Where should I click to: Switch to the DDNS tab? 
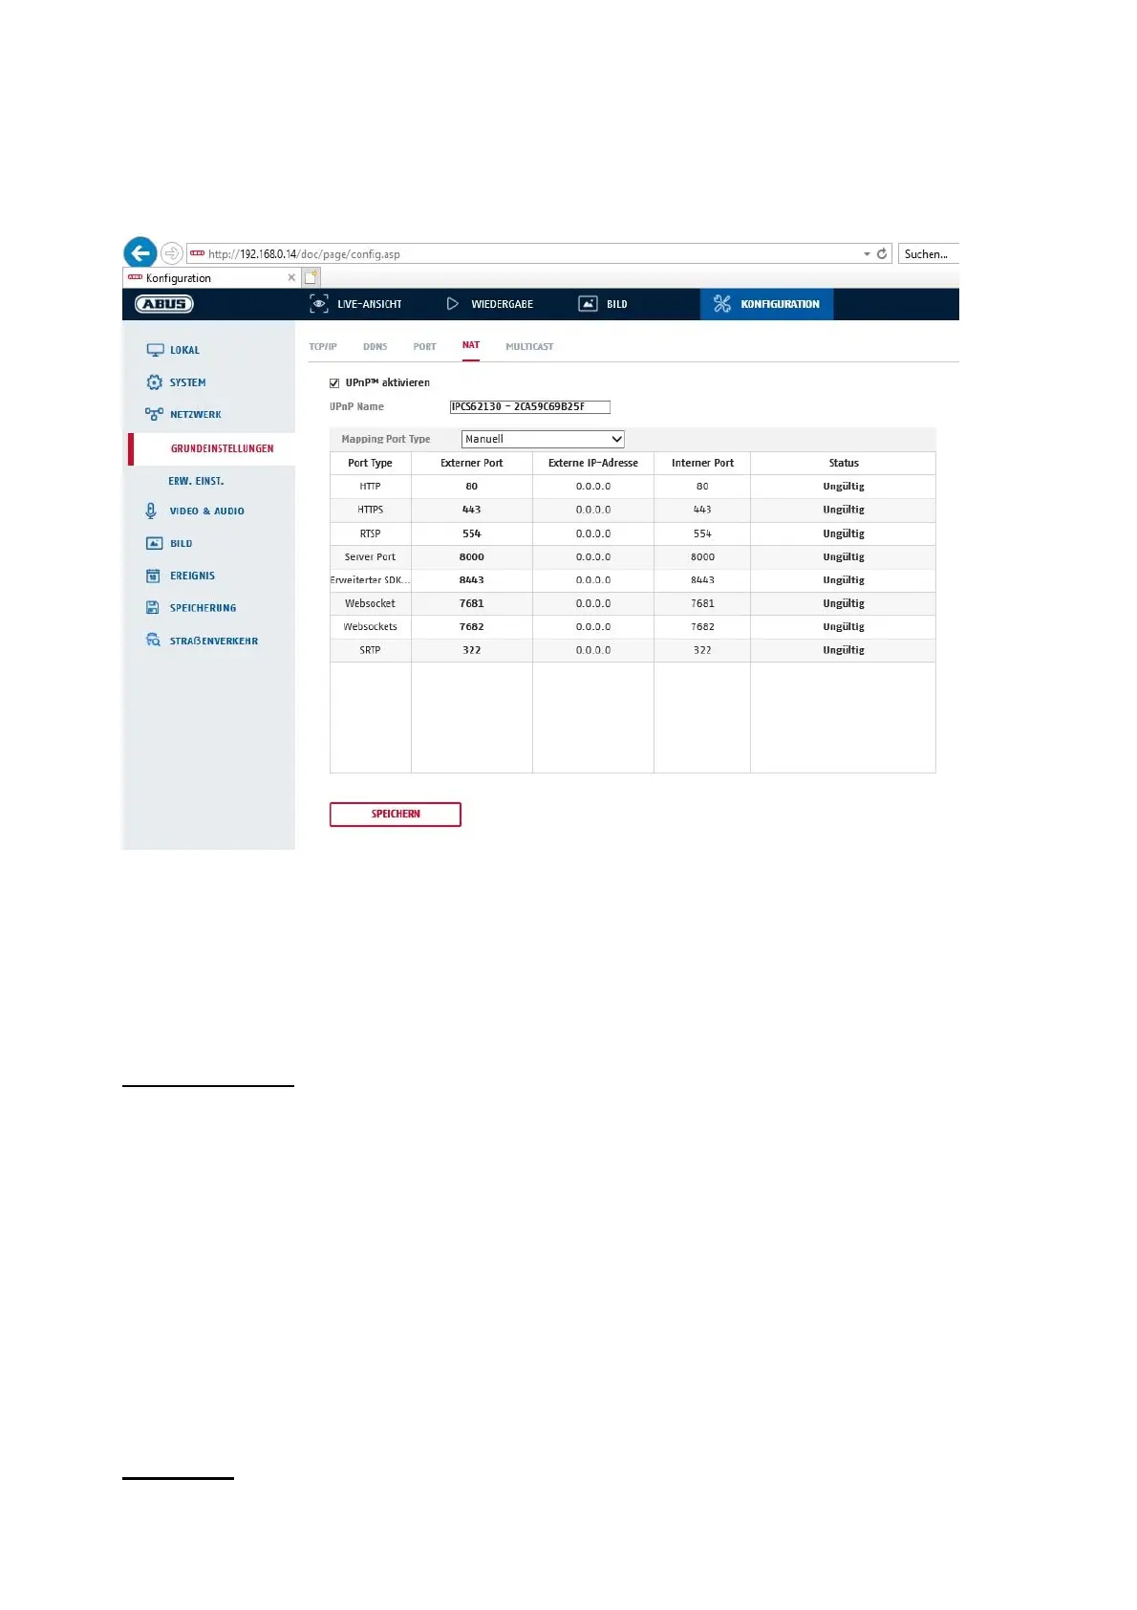[x=375, y=347]
